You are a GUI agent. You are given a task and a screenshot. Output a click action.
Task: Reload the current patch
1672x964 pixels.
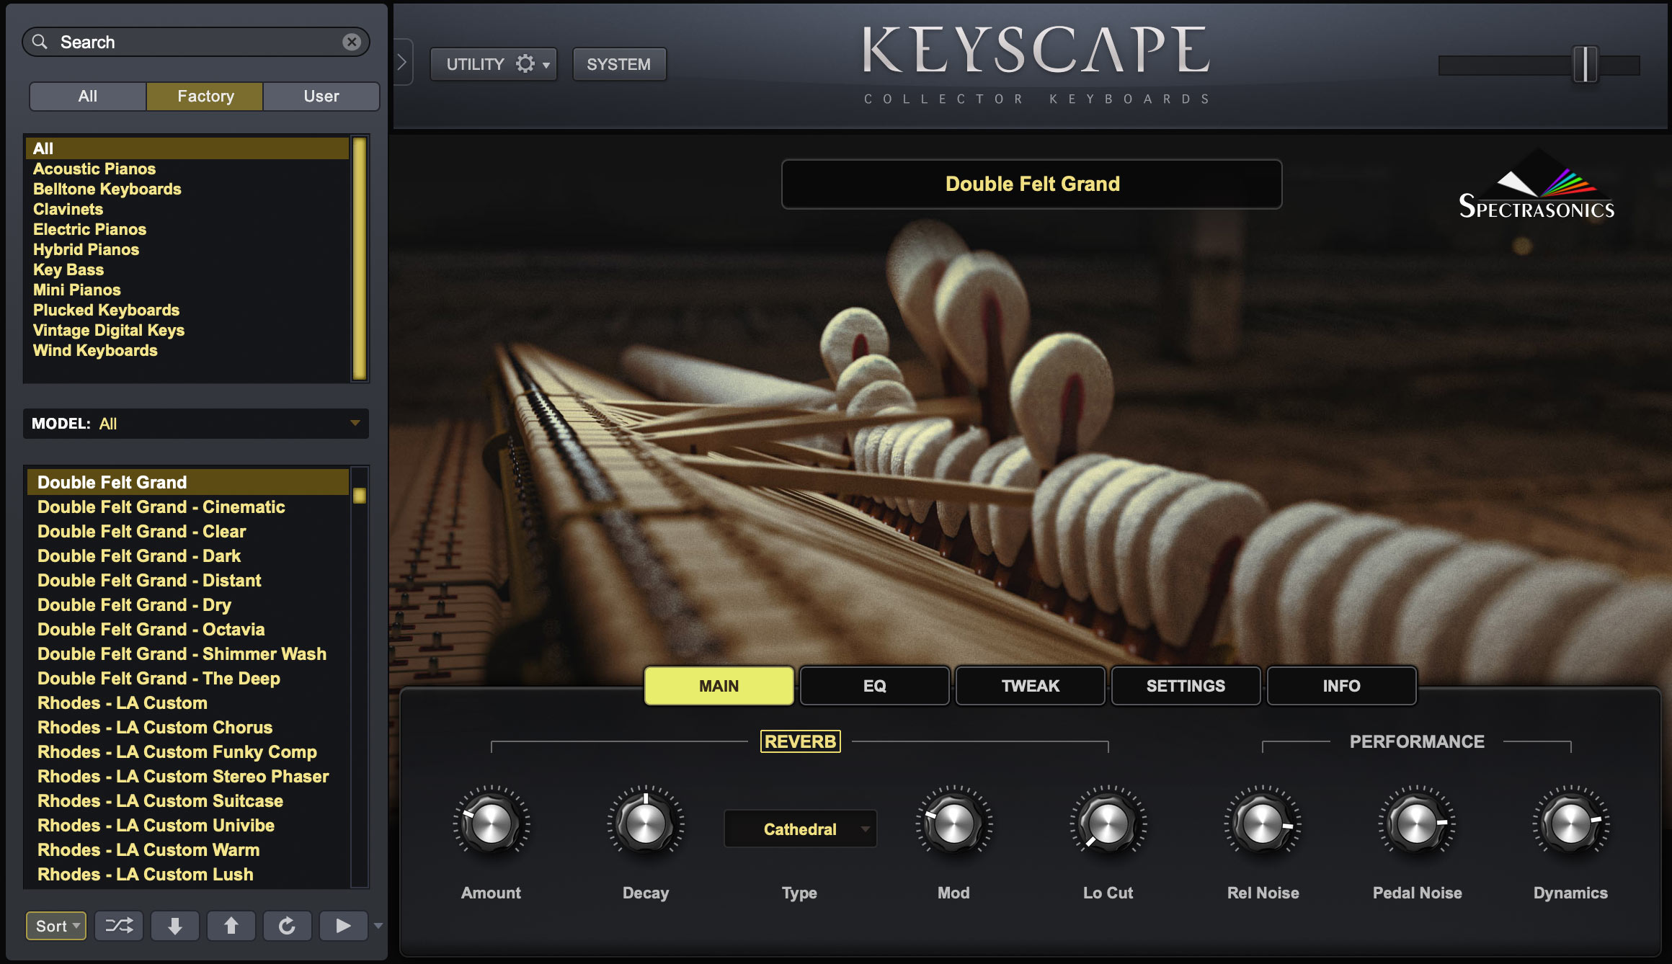[x=287, y=926]
